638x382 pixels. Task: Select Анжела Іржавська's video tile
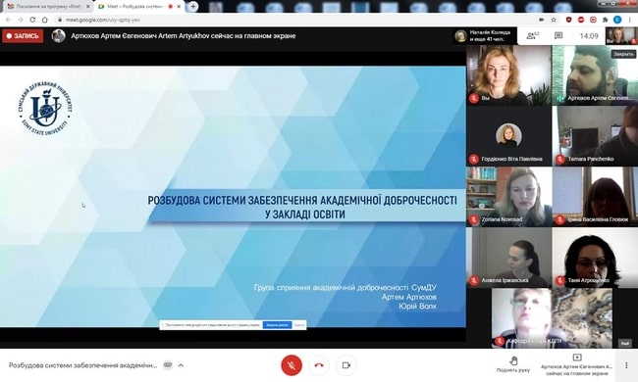(x=509, y=258)
